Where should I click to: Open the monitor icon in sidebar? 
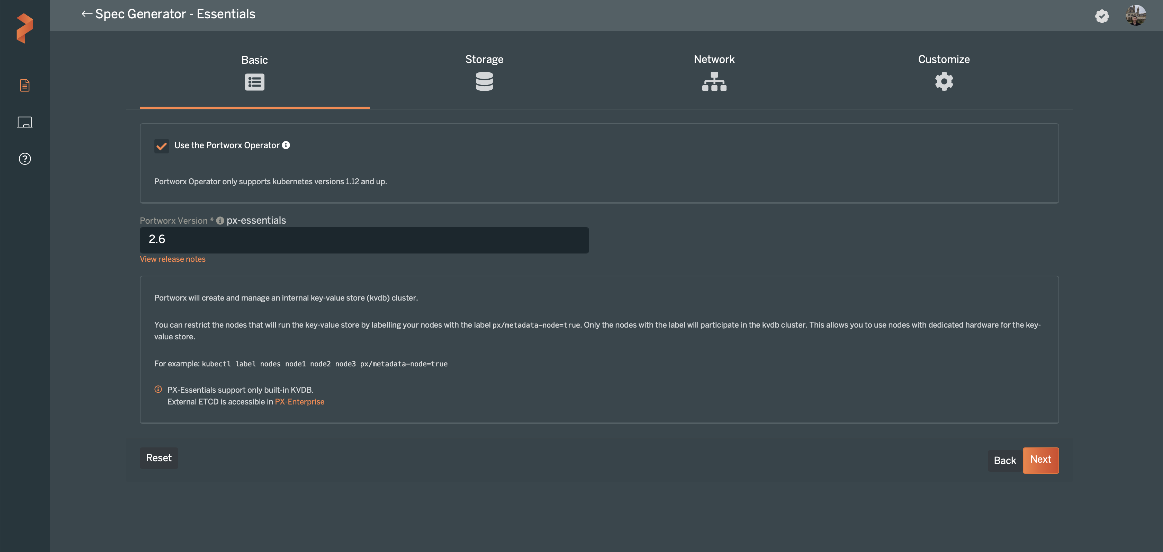pyautogui.click(x=25, y=122)
